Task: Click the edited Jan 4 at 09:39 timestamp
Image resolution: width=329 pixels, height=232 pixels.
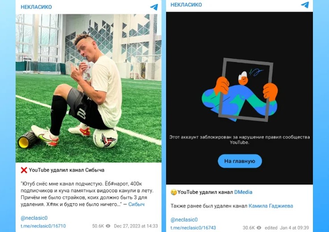Action: (287, 228)
